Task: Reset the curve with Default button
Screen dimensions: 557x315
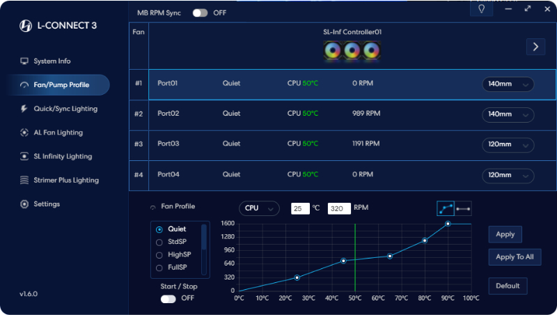Action: pos(508,286)
